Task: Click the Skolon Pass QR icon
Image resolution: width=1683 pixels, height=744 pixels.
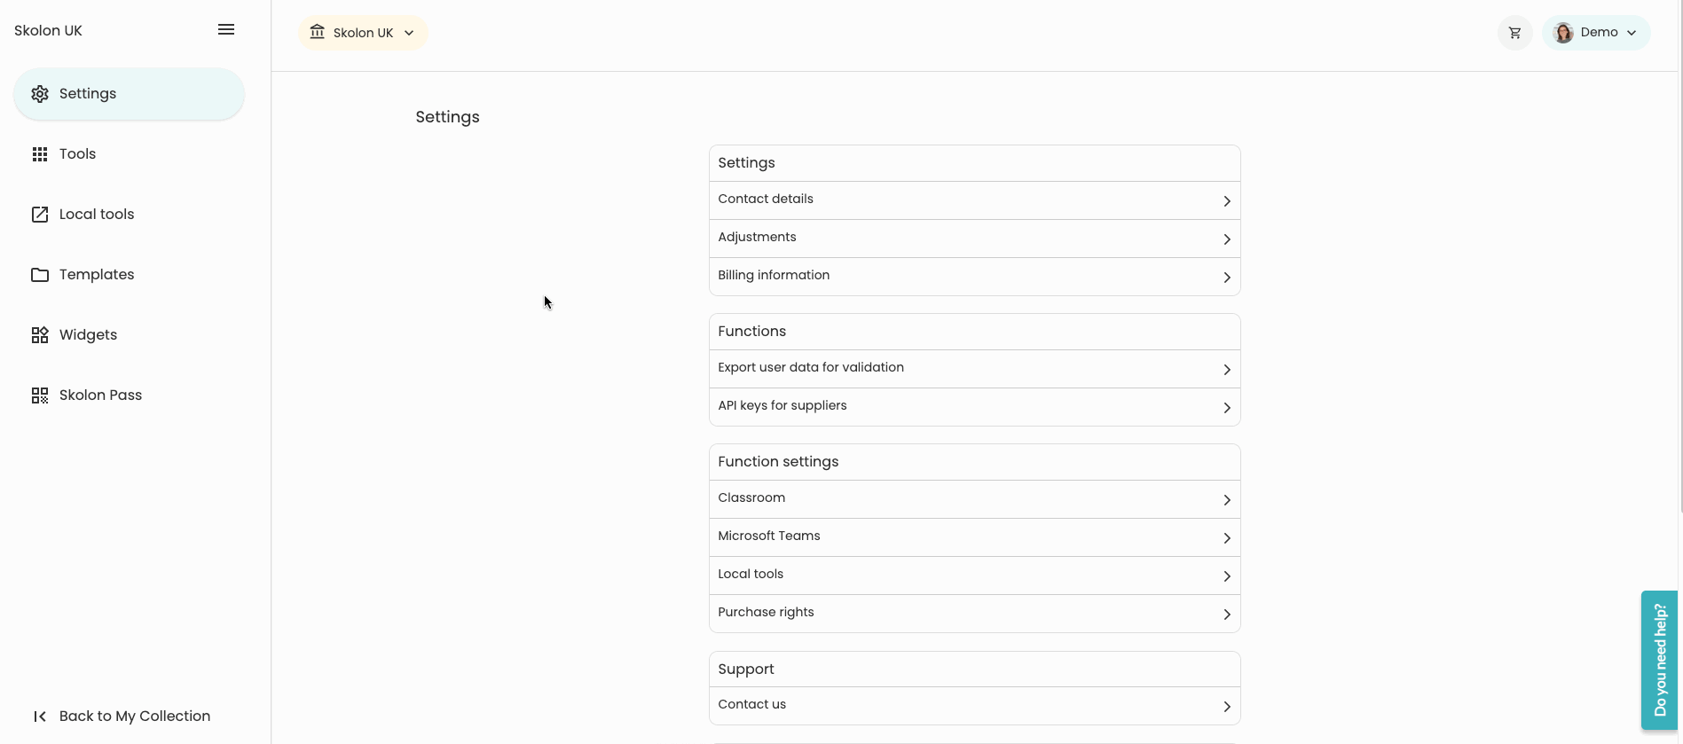Action: click(40, 395)
